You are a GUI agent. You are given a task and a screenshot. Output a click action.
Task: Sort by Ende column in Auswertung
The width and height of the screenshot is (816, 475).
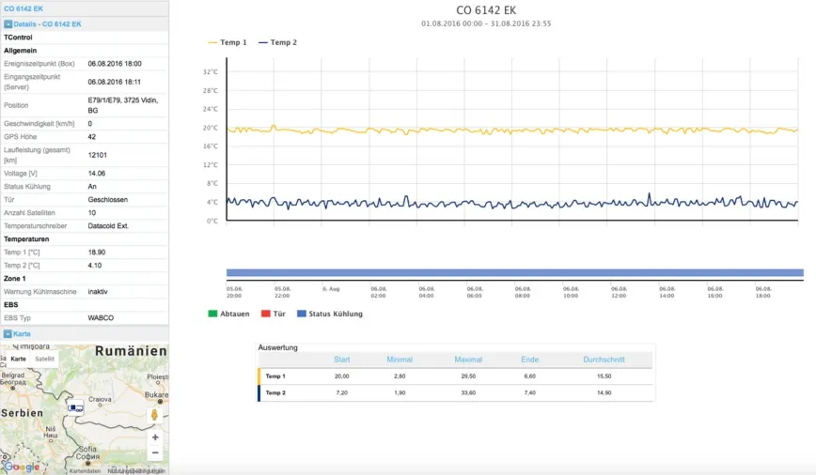[530, 360]
